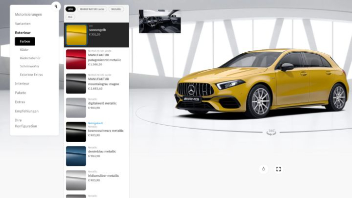Choose patagonienrot metallic red swatch
This screenshot has height=198, width=352.
pyautogui.click(x=76, y=59)
